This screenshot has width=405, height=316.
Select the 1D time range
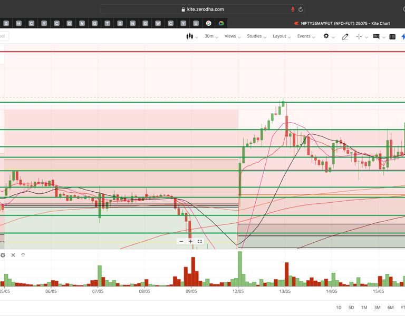(339, 308)
